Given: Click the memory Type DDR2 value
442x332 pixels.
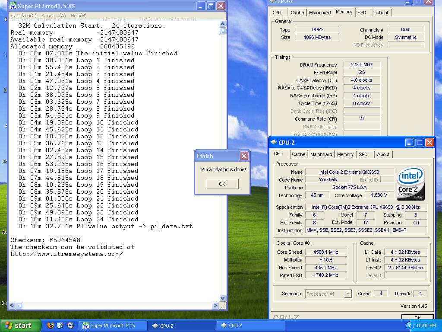Looking at the screenshot, I should coord(317,29).
